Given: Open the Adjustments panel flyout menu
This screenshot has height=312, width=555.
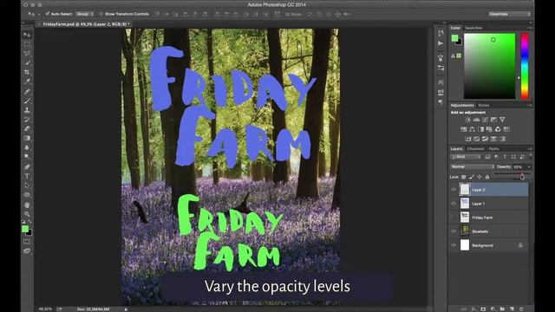Looking at the screenshot, I should (x=530, y=105).
